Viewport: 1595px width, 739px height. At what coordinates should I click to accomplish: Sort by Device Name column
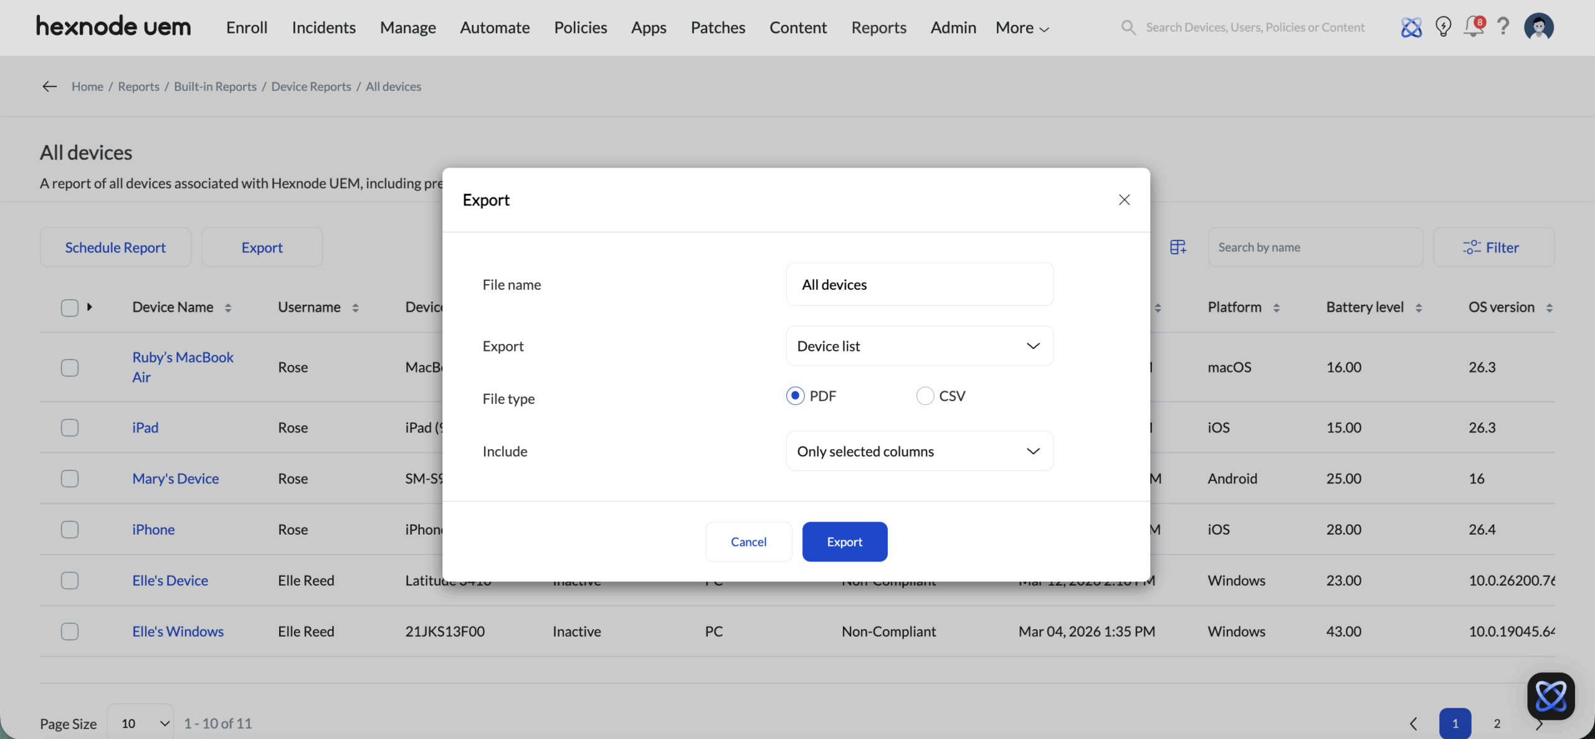pyautogui.click(x=228, y=308)
